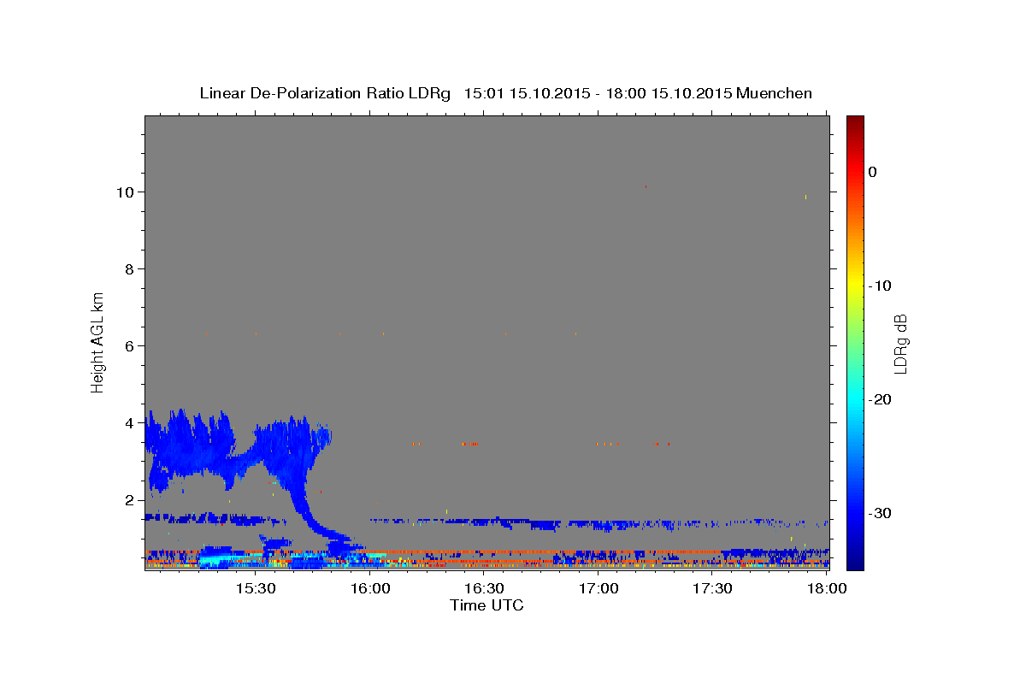Click the 'LDRg dB' colorbar label
Viewport: 1026px width, 684px height.
click(x=900, y=344)
